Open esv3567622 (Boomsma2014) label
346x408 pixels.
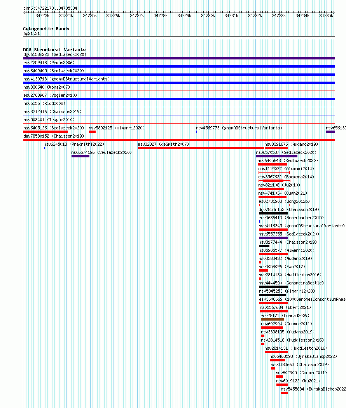pos(287,177)
